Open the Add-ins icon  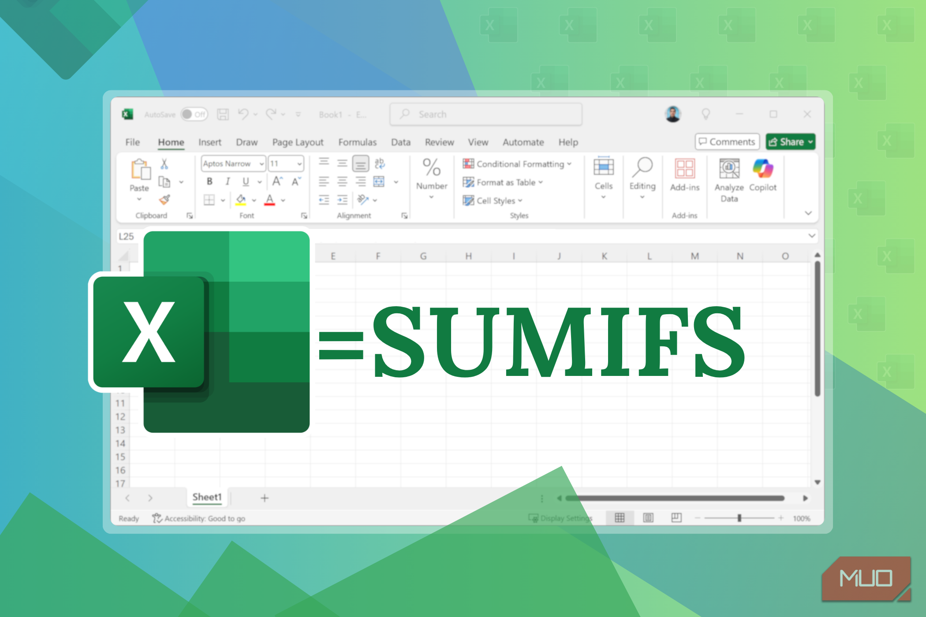tap(685, 168)
